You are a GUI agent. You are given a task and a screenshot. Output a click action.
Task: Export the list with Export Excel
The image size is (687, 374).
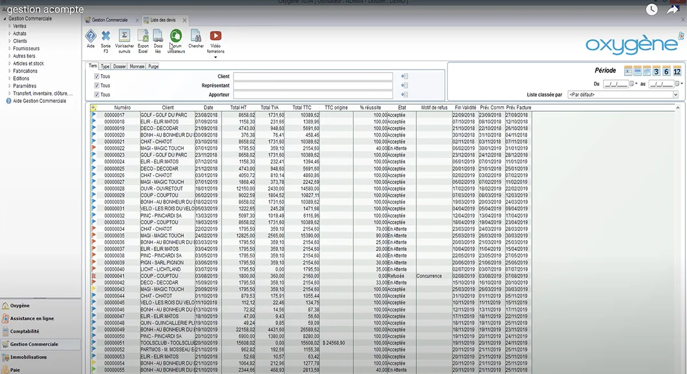pyautogui.click(x=143, y=36)
